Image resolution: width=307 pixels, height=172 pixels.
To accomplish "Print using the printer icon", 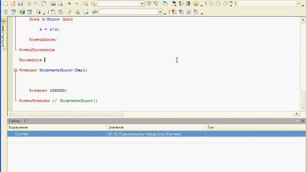I will point(53,3).
